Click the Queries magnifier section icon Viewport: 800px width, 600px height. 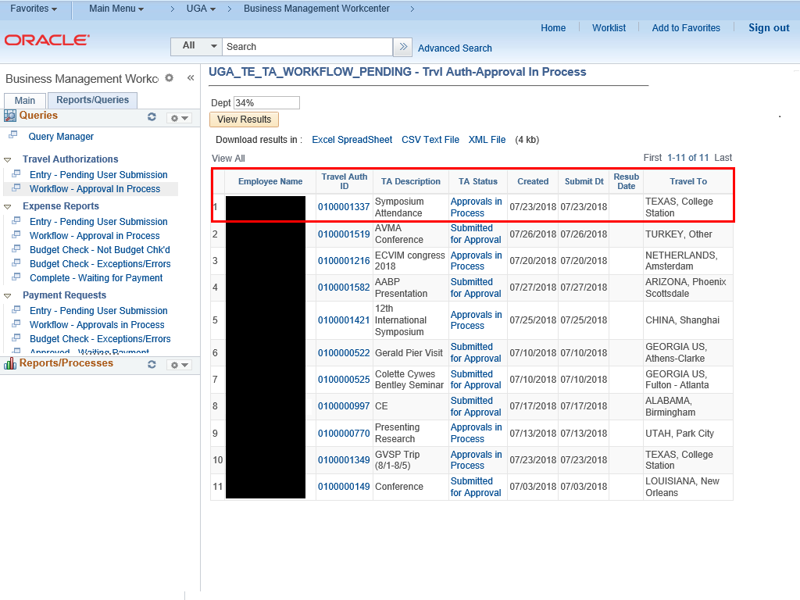coord(10,116)
